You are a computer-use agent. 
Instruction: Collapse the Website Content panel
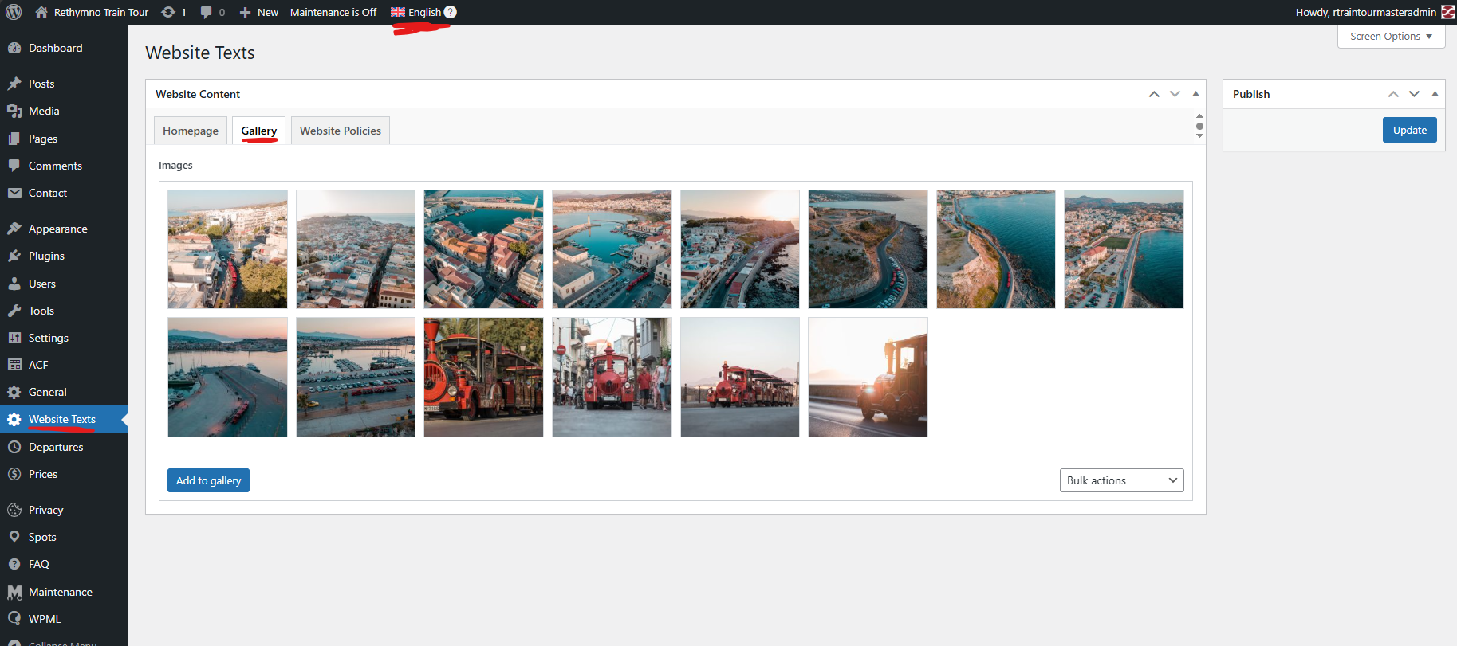[1195, 94]
